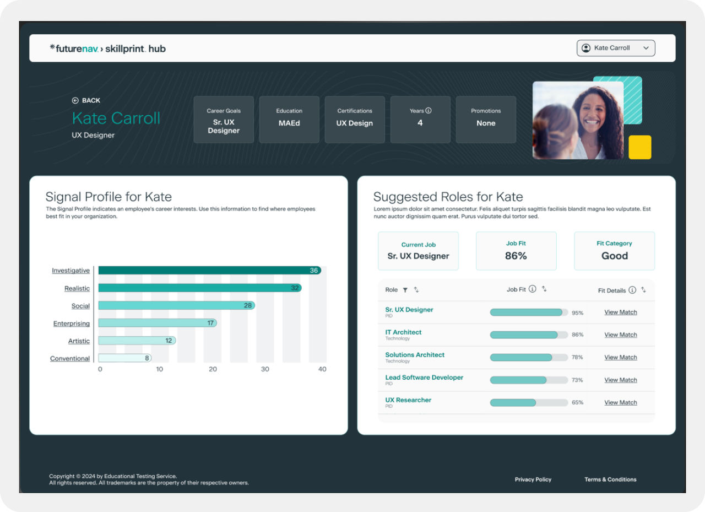Open the Sr. UX Designer role link
Image resolution: width=705 pixels, height=512 pixels.
(x=409, y=310)
